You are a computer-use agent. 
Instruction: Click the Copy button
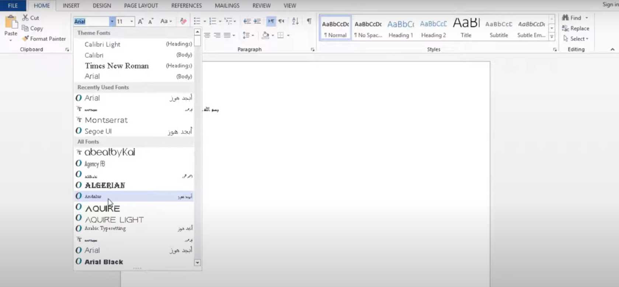click(x=32, y=28)
